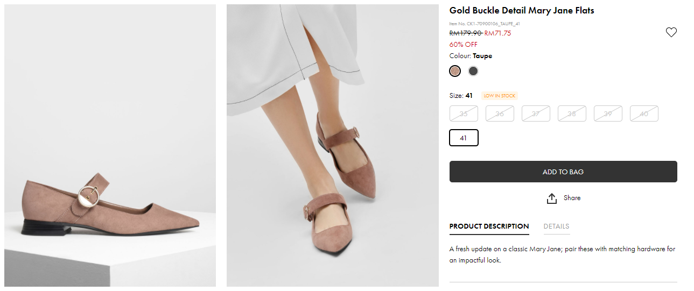Image resolution: width=694 pixels, height=291 pixels.
Task: Click the Gold Buckle Detail Mary Jane Flats title
Action: tap(522, 11)
